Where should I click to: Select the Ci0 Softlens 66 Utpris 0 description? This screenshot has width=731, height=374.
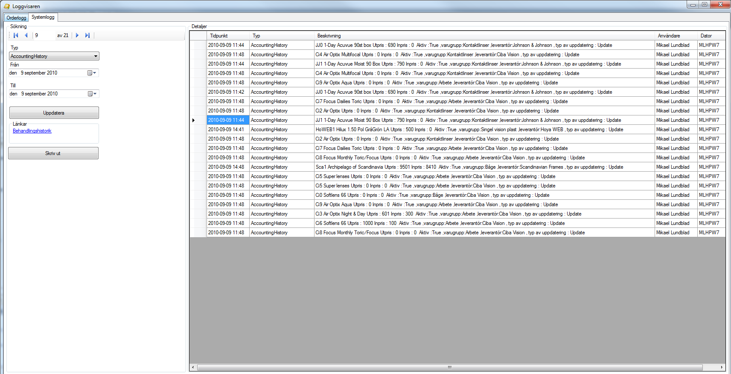click(484, 195)
